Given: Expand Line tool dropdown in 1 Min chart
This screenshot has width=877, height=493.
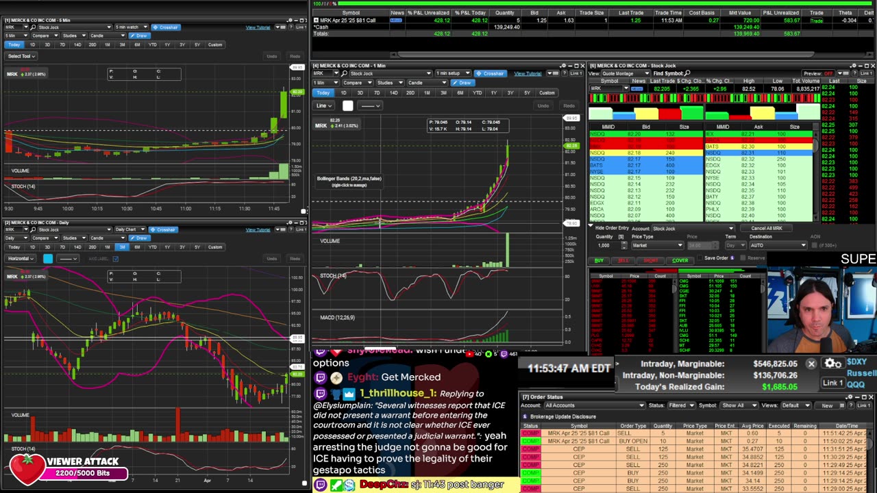Looking at the screenshot, I should coord(324,105).
